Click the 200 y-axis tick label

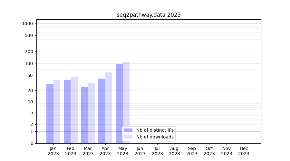point(29,52)
